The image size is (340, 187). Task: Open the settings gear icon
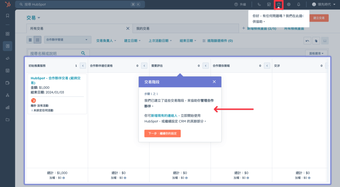[x=289, y=4]
